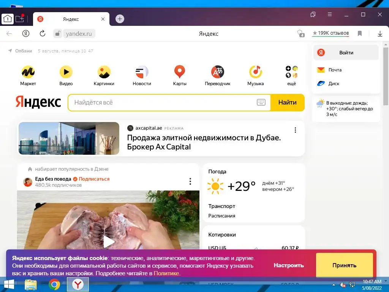Image resolution: width=389 pixels, height=292 pixels.
Task: Open the Zen post three-dot menu
Action: 190,181
